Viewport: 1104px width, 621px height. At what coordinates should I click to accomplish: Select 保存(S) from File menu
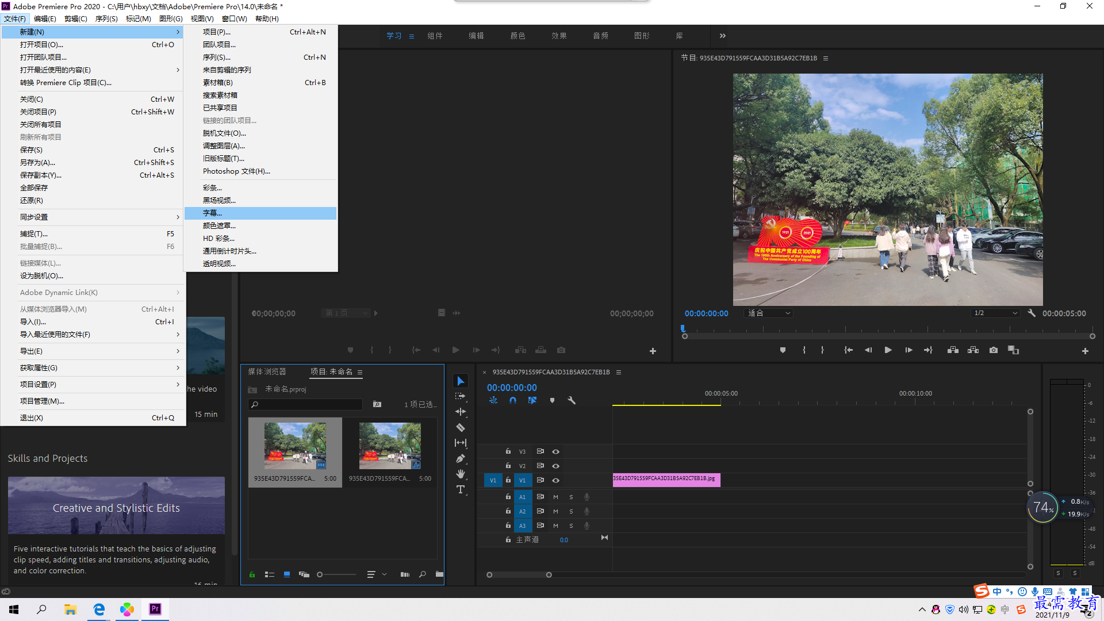[x=93, y=150]
